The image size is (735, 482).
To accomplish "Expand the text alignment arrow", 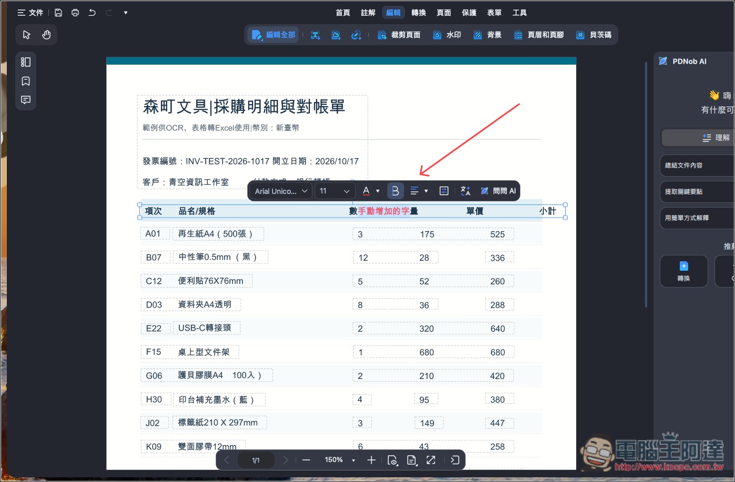I will pyautogui.click(x=426, y=191).
